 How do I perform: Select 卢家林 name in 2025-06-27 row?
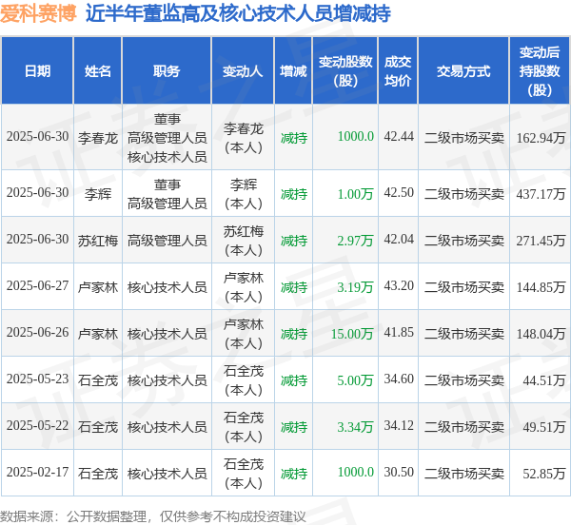point(98,287)
